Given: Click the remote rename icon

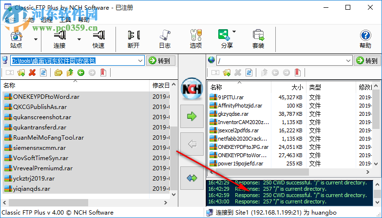Looking at the screenshot, I should [x=215, y=73].
